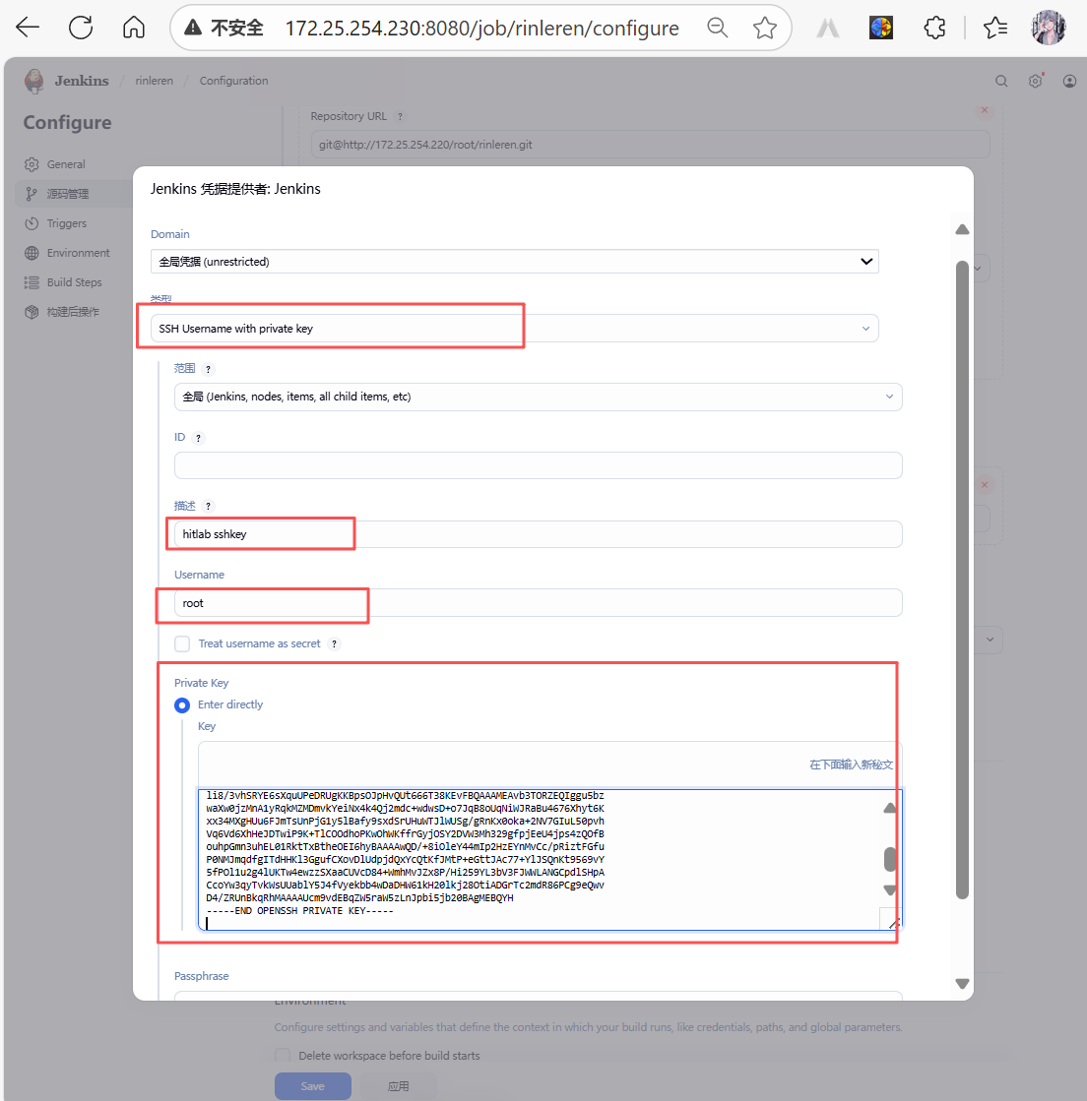Screen dimensions: 1087x1101
Task: Open scope dropdown 全局 (Jenkins, nodes, items)
Action: coord(539,397)
